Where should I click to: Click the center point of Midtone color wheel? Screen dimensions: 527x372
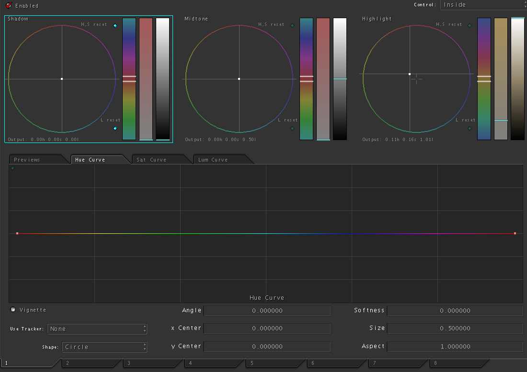point(239,79)
